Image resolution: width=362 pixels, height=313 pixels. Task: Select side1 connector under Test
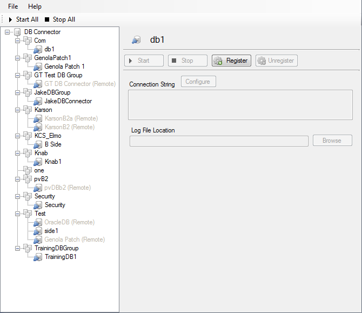tap(51, 231)
